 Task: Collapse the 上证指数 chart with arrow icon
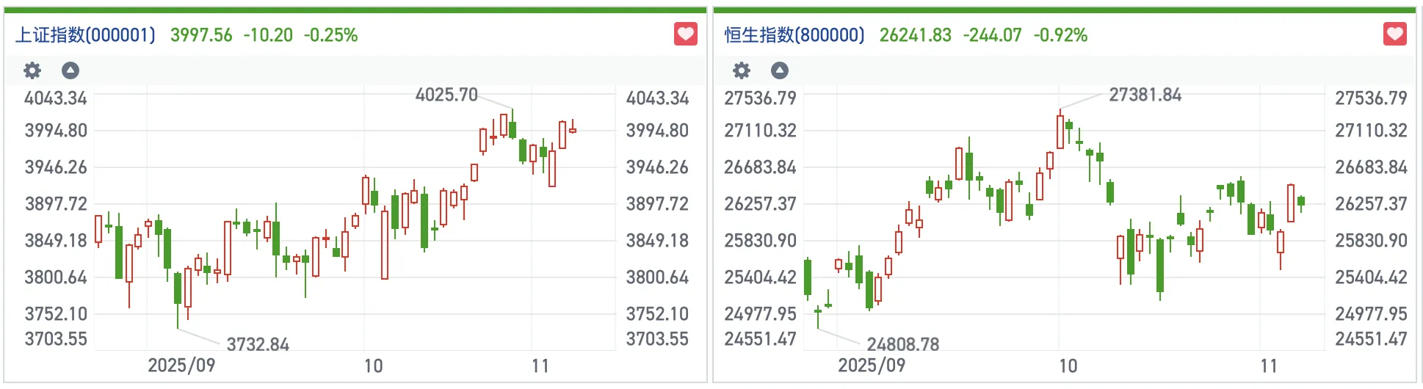click(70, 70)
